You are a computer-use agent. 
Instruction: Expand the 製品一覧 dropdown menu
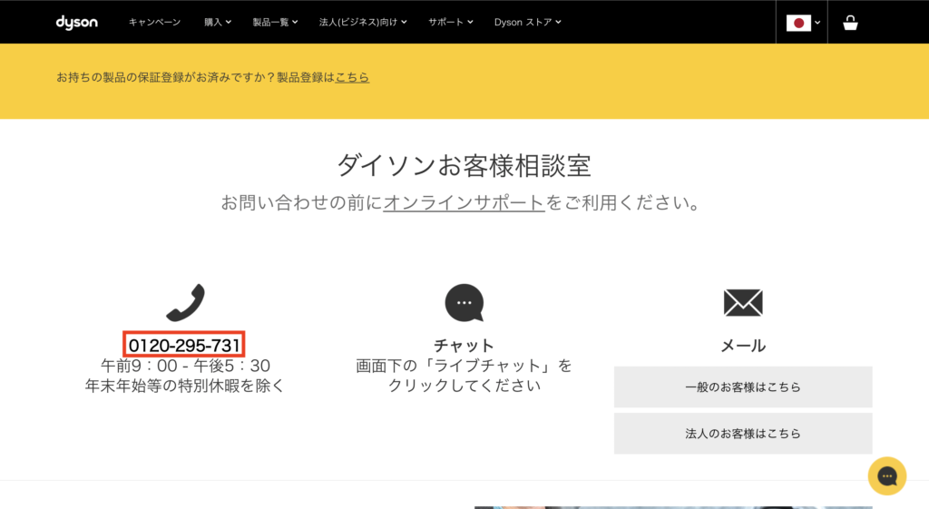[x=275, y=22]
